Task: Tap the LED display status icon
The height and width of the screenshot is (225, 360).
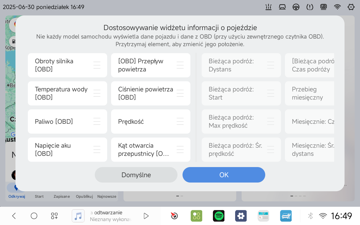Action: coord(323,7)
